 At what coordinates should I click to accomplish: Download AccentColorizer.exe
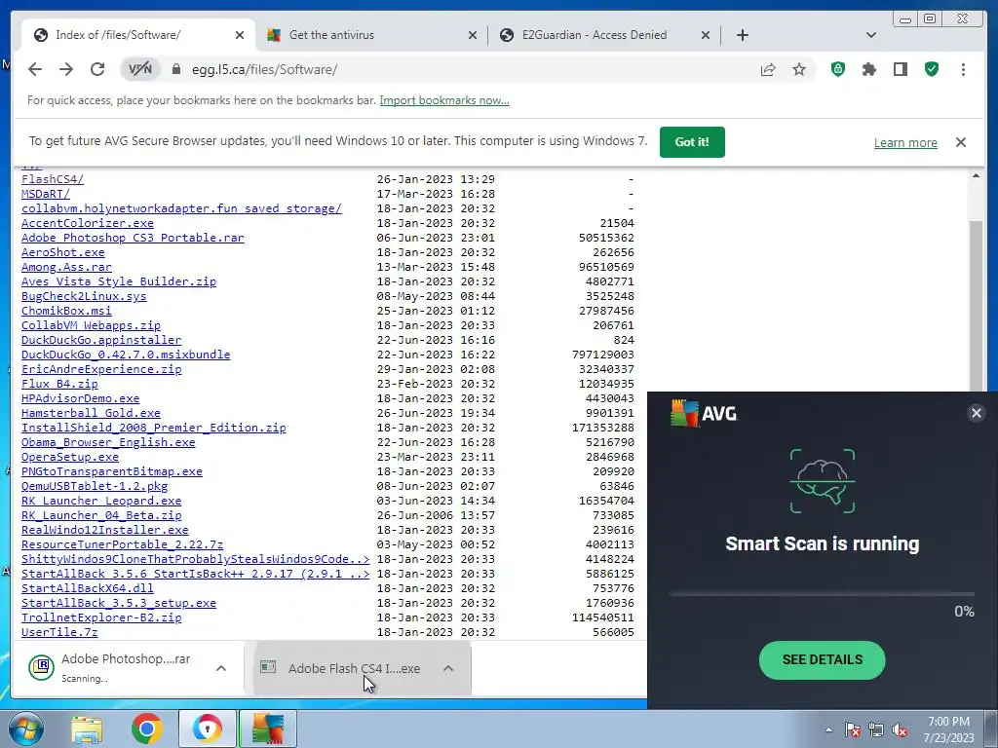pyautogui.click(x=87, y=223)
